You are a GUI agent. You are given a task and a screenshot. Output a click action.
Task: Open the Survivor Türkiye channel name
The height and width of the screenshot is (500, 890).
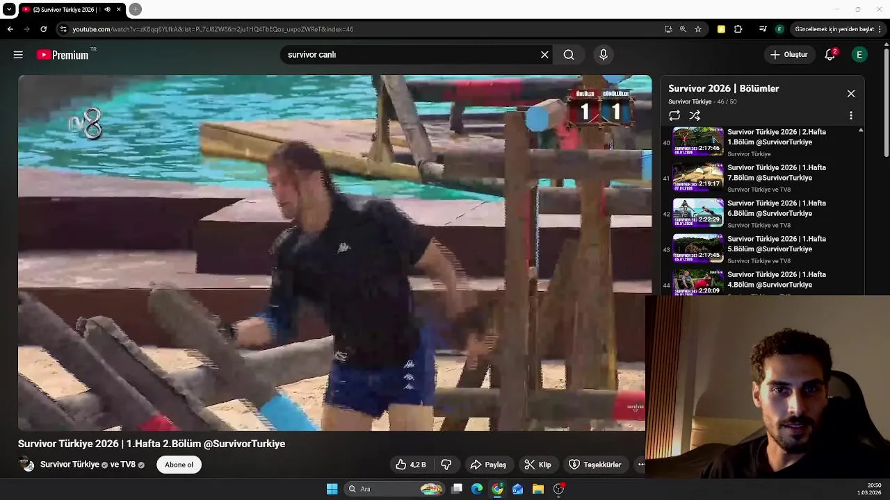(70, 465)
